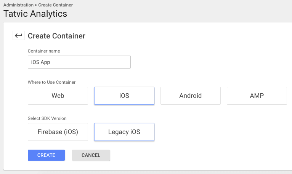Choose Legacy iOS SDK version
This screenshot has height=174, width=292.
124,132
